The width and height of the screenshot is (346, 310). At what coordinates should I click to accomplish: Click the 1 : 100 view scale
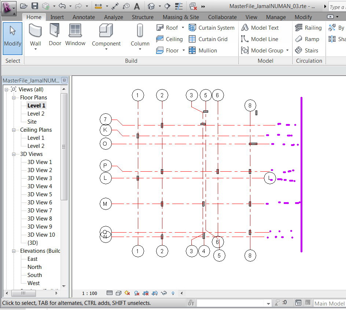point(89,293)
